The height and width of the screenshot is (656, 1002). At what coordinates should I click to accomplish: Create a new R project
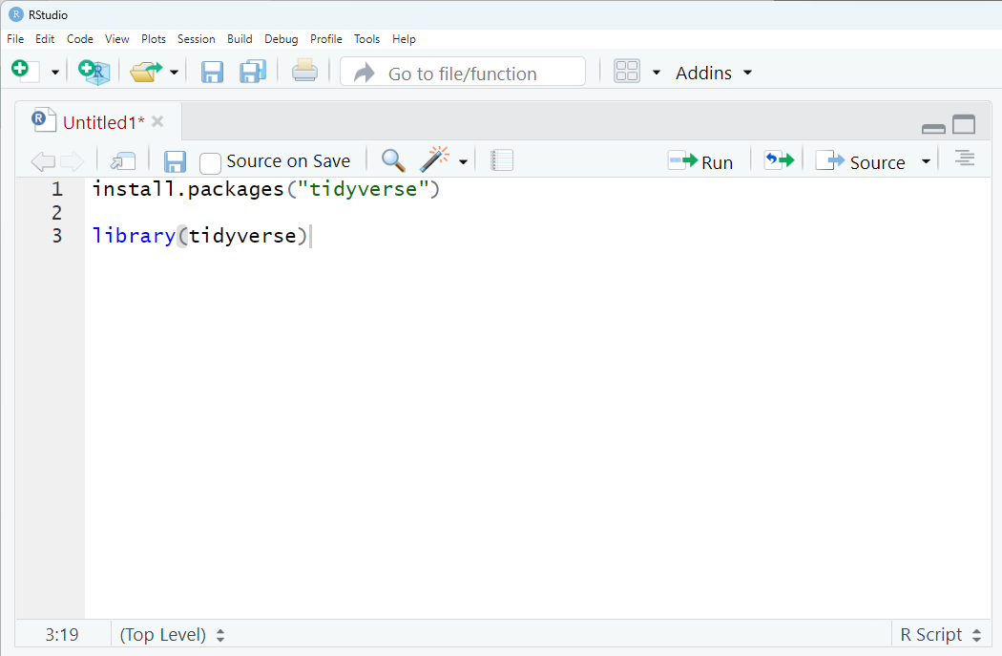[x=94, y=72]
